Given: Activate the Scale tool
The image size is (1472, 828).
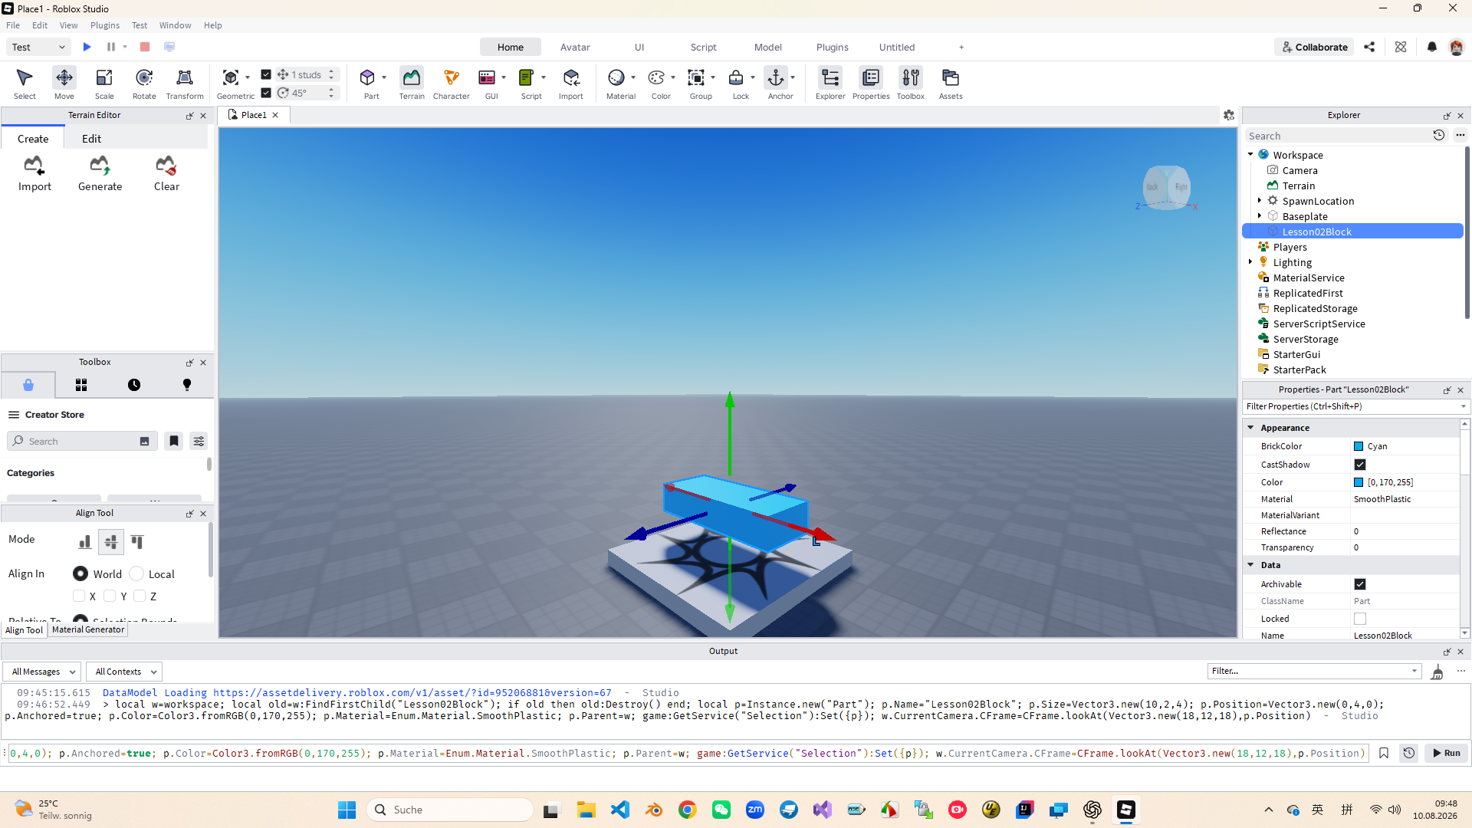Looking at the screenshot, I should 104,84.
